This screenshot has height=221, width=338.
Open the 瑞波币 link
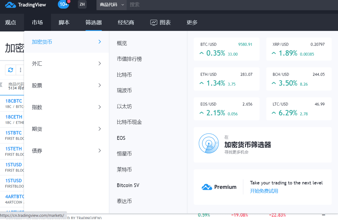pyautogui.click(x=124, y=90)
